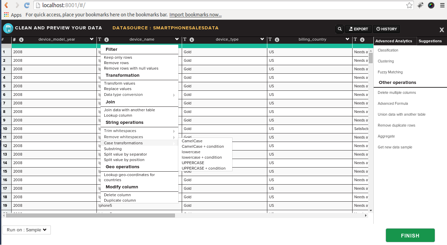Viewport: 447px width, 245px height.
Task: Choose CamelCase + condition
Action: [x=203, y=146]
